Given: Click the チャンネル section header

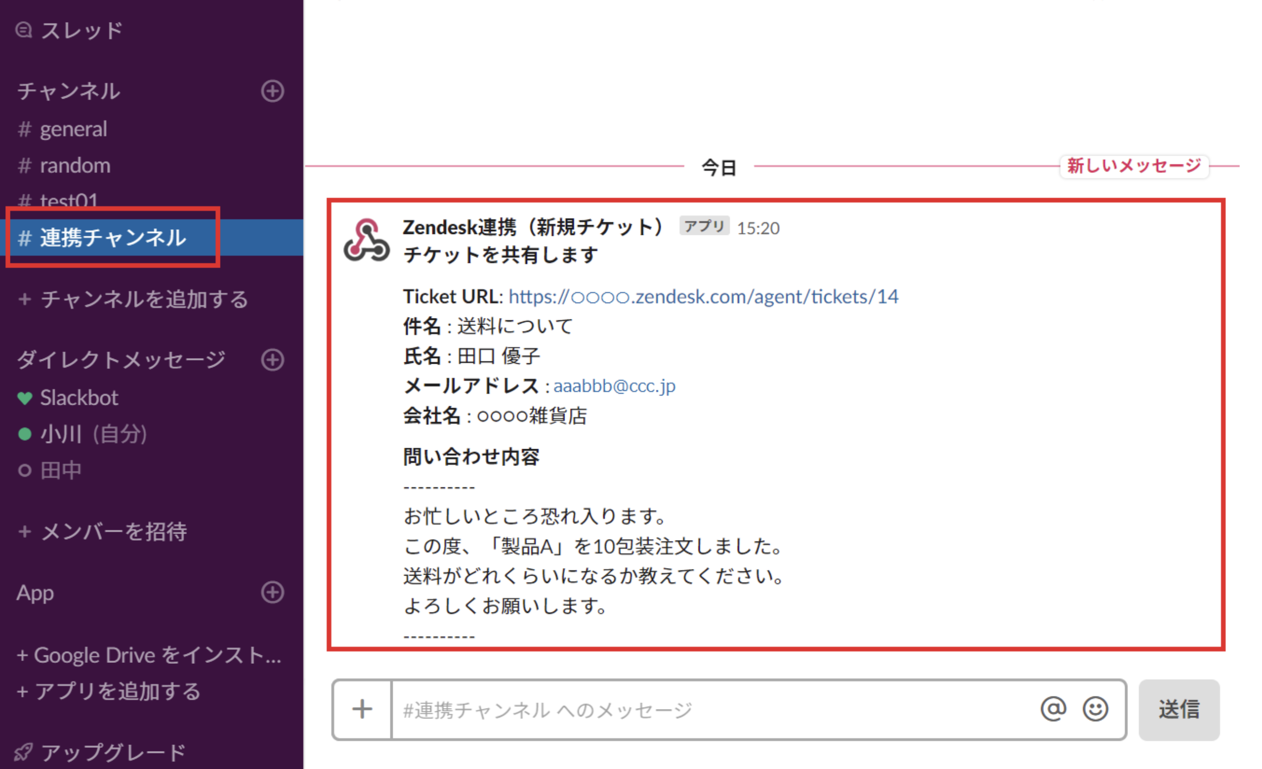Looking at the screenshot, I should click(x=68, y=91).
